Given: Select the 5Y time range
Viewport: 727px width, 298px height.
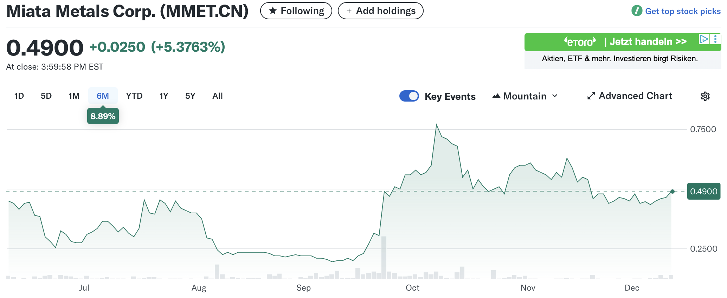Looking at the screenshot, I should pyautogui.click(x=190, y=96).
